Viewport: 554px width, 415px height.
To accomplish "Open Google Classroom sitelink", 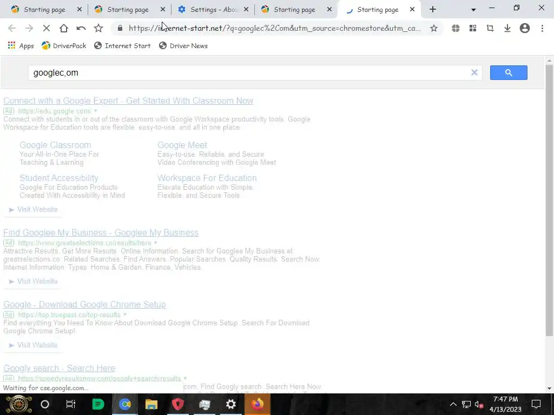I will (55, 145).
